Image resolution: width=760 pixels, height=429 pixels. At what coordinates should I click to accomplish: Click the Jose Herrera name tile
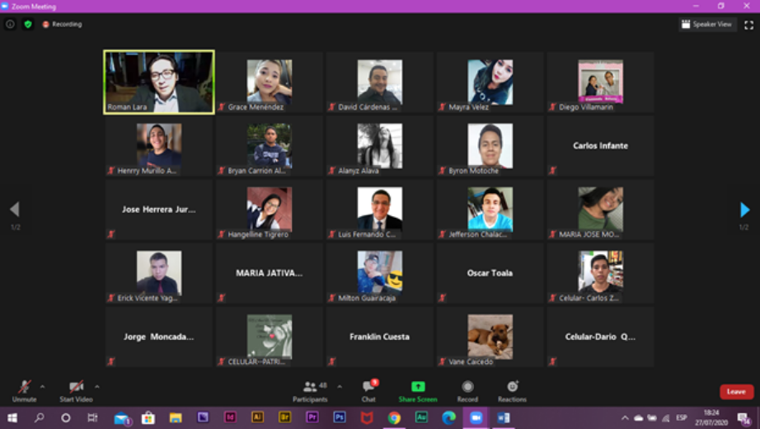pos(159,210)
